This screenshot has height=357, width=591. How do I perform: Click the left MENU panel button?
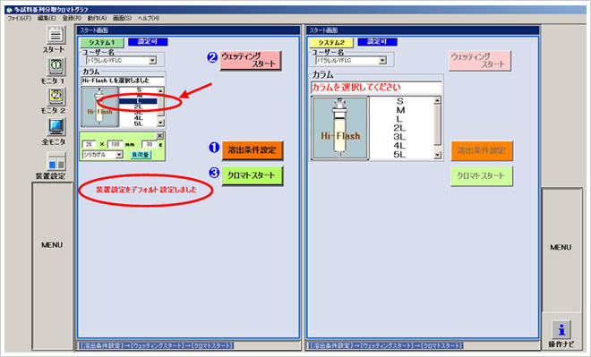52,266
